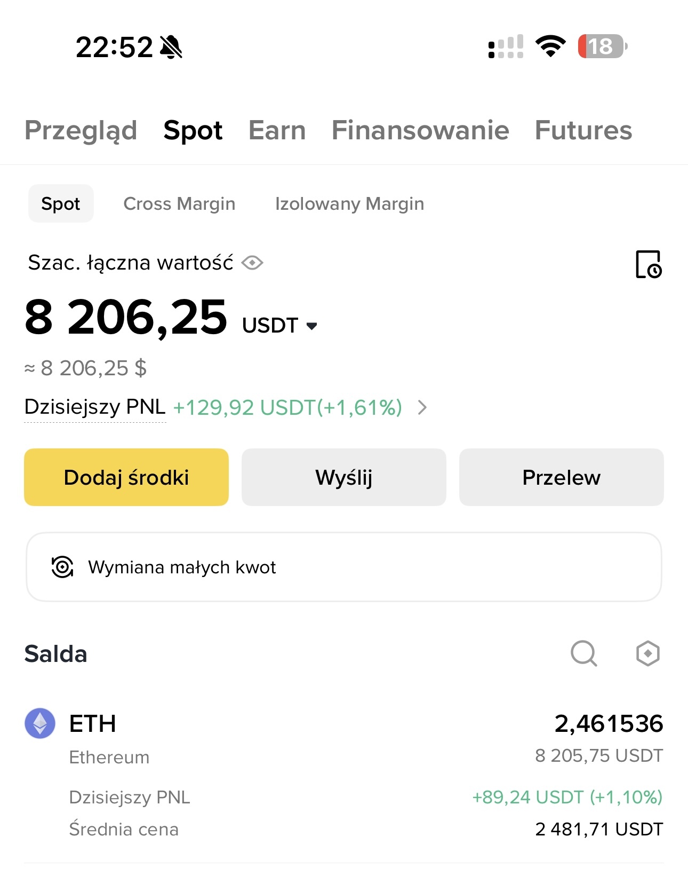Toggle balance visibility eye icon

pyautogui.click(x=252, y=263)
